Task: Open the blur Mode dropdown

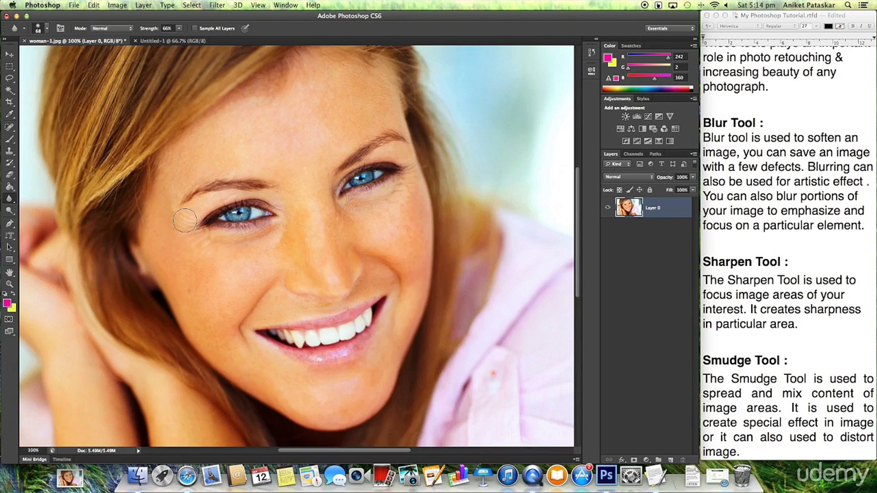Action: (112, 28)
